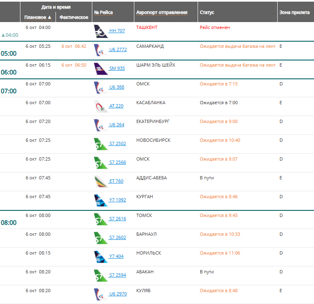314x304 pixels.
Task: Click the Ural Airlines logo beside U6 2970
Action: (101, 294)
